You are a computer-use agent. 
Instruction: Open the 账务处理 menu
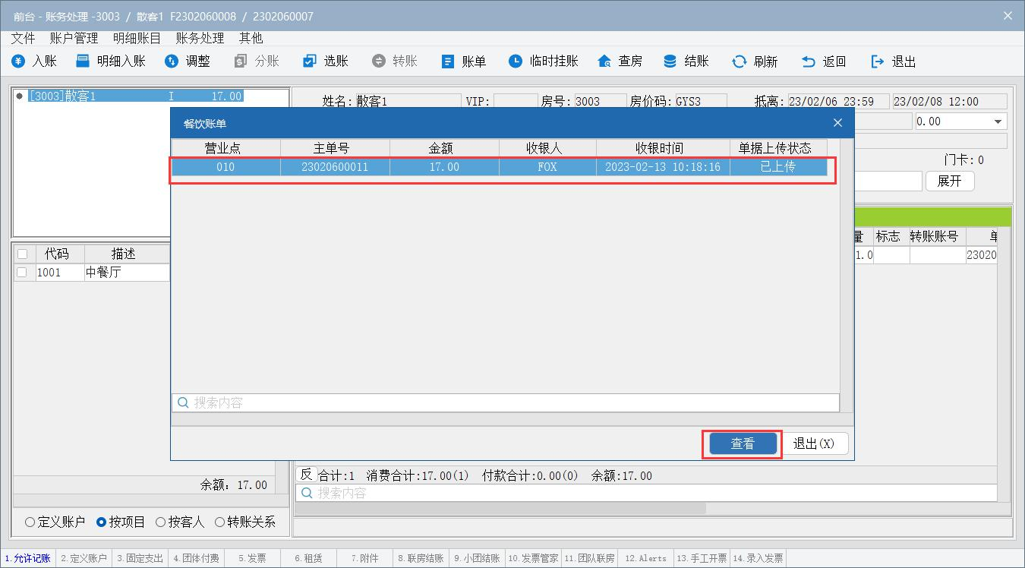200,37
